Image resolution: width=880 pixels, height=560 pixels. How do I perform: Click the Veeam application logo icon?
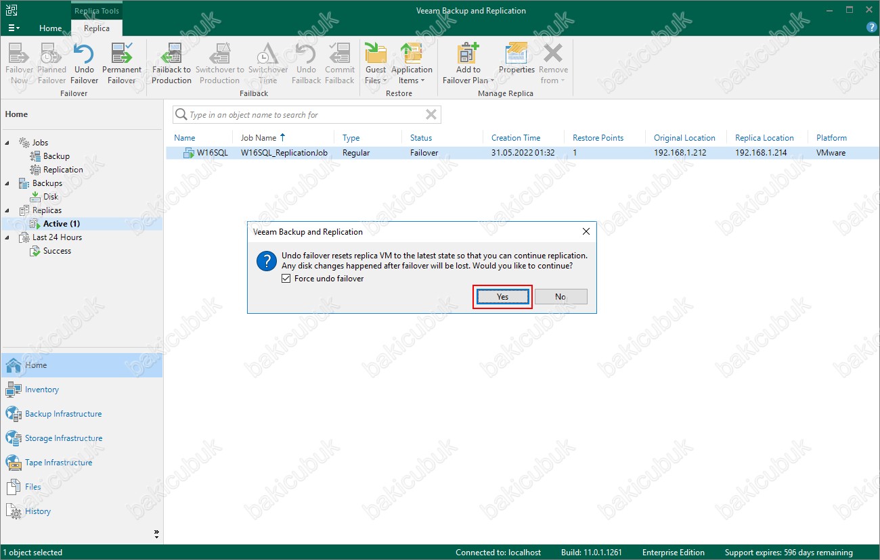point(12,10)
